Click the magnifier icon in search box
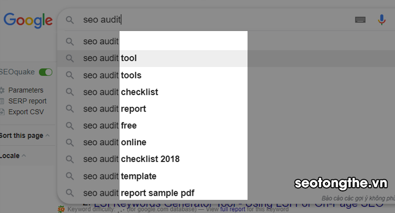Screen dimensions: 395x213 [70, 20]
